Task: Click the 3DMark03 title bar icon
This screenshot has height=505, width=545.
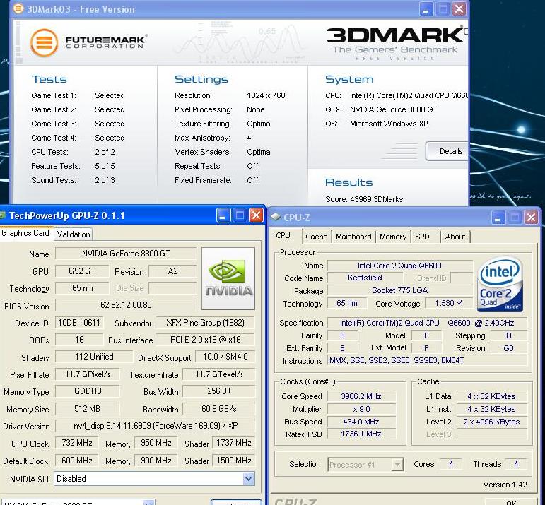Action: (x=18, y=8)
